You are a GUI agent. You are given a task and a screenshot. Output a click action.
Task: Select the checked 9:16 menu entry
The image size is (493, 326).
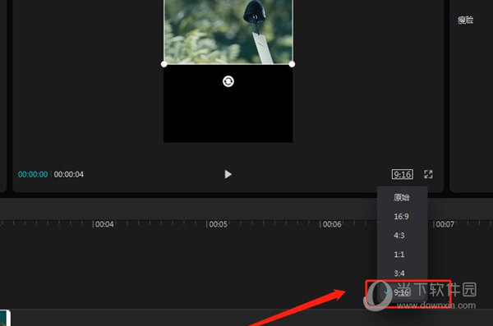click(402, 292)
